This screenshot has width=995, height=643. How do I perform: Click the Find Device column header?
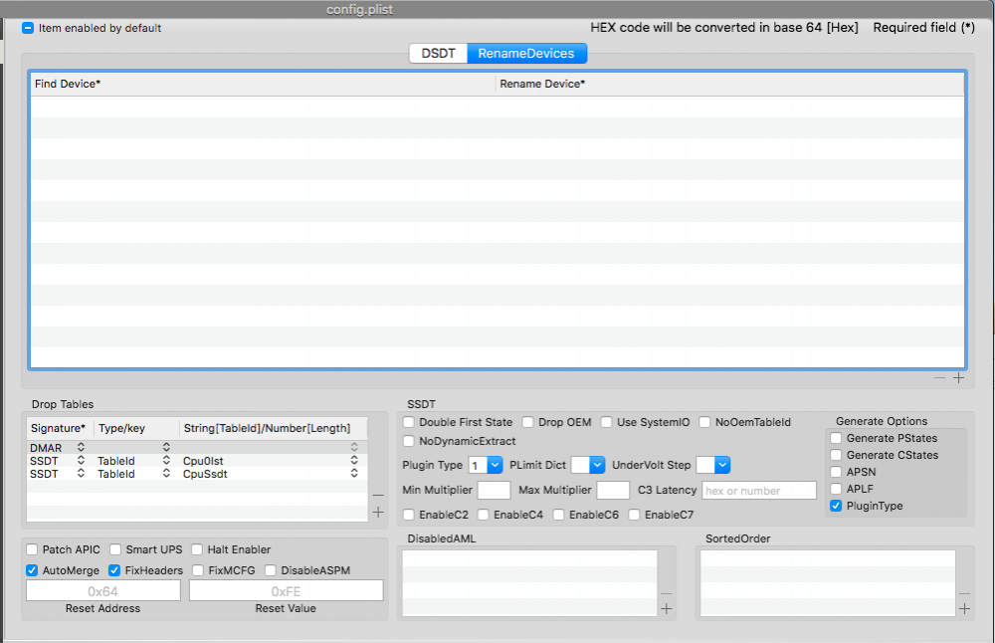click(262, 84)
